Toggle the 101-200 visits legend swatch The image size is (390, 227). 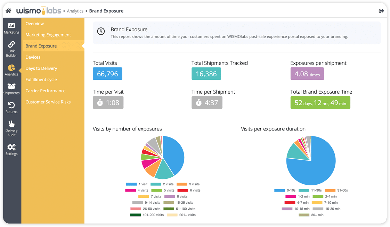136,215
